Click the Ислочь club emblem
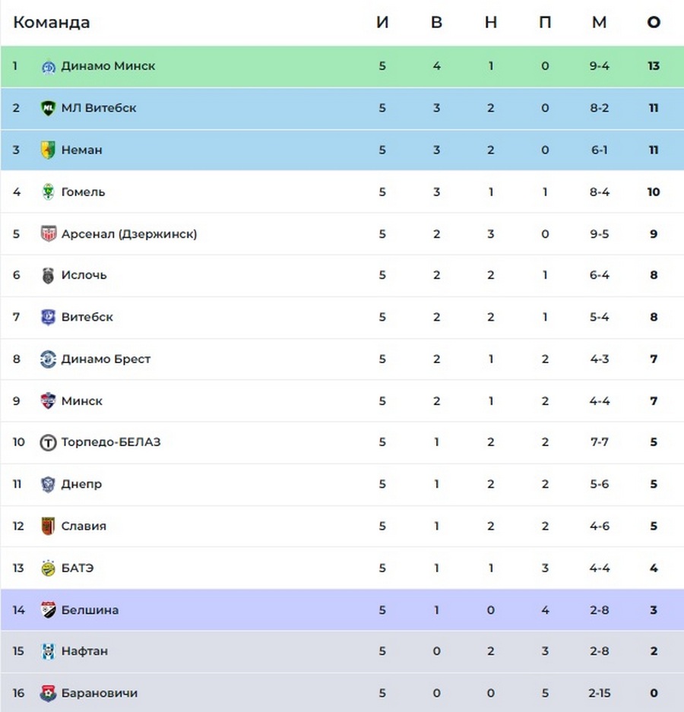The image size is (684, 712). click(49, 275)
